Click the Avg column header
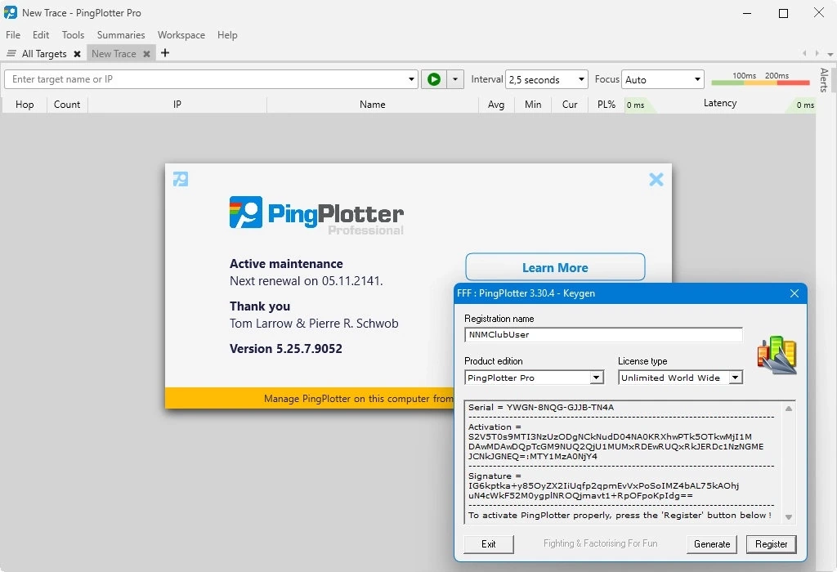The width and height of the screenshot is (837, 572). [x=496, y=105]
